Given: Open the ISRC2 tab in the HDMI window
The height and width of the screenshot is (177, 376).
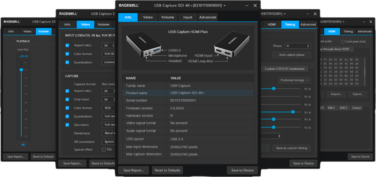Looking at the screenshot, I should [344, 108].
